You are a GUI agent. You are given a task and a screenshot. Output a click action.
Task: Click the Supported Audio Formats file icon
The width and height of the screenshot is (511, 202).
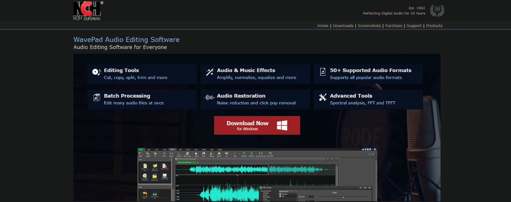323,72
